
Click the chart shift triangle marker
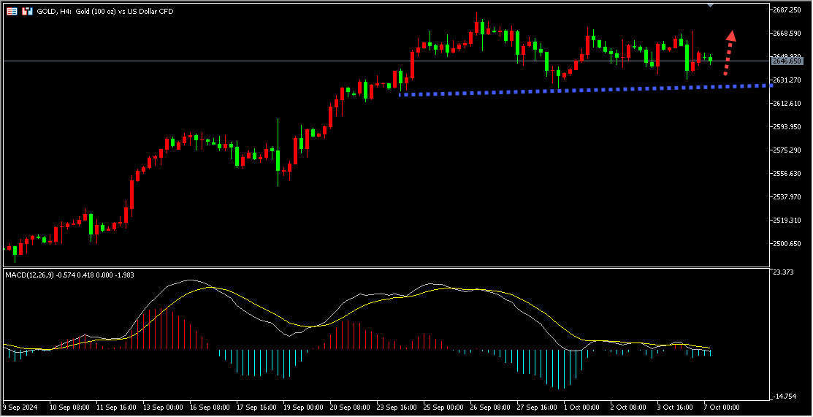(x=710, y=4)
